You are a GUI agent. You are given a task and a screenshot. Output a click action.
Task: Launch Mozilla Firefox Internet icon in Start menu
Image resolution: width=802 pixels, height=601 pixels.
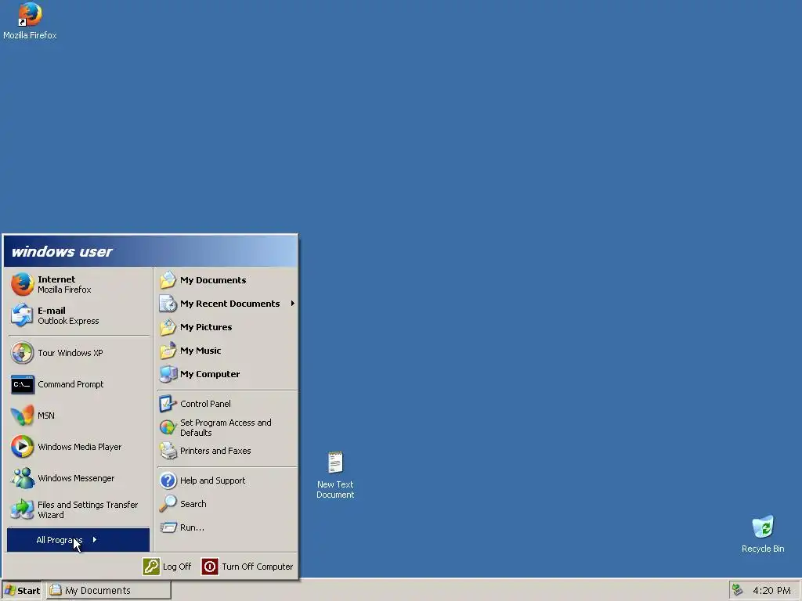[23, 284]
